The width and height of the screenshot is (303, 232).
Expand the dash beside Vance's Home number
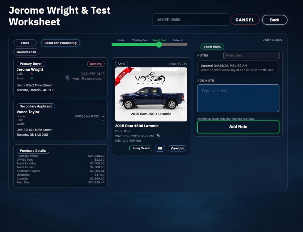click(103, 116)
